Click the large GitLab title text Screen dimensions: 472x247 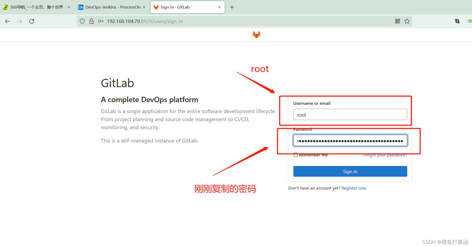117,83
